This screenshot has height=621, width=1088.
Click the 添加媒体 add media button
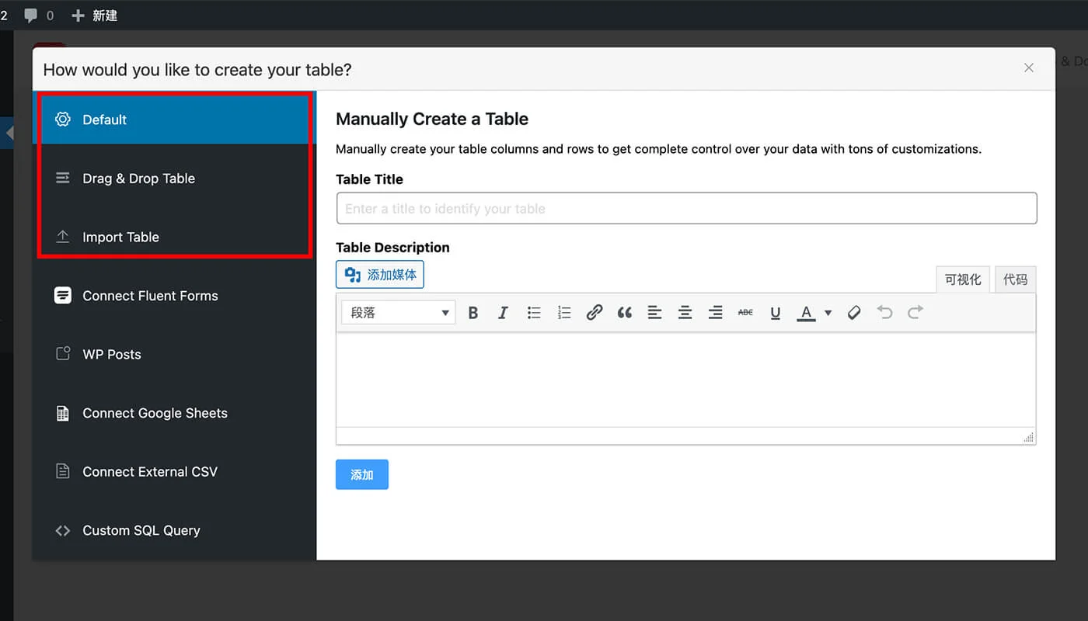click(380, 275)
